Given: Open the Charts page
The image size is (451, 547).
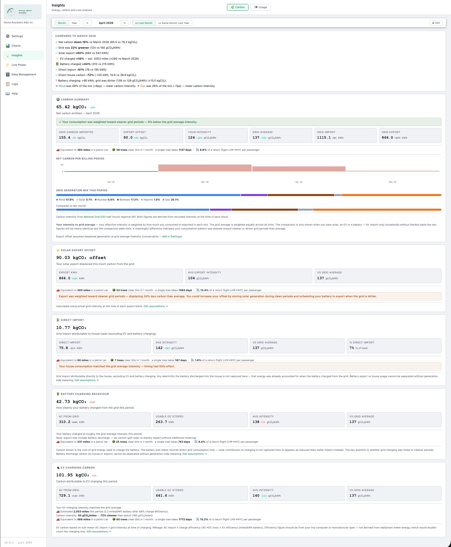Looking at the screenshot, I should click(23, 46).
